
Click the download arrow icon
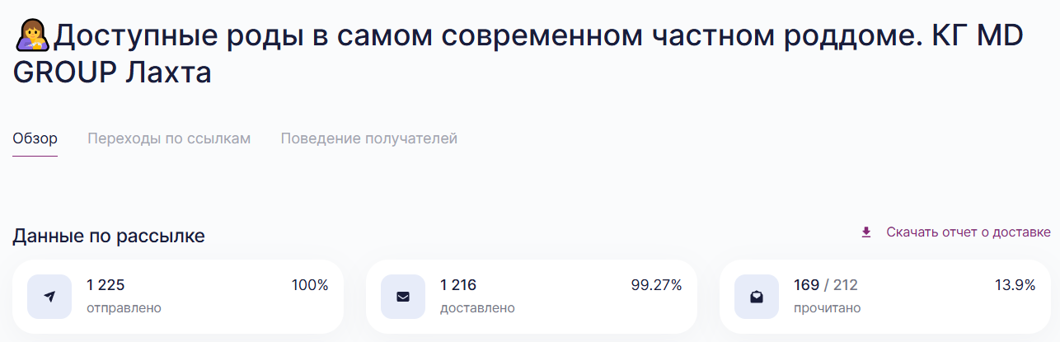click(866, 232)
